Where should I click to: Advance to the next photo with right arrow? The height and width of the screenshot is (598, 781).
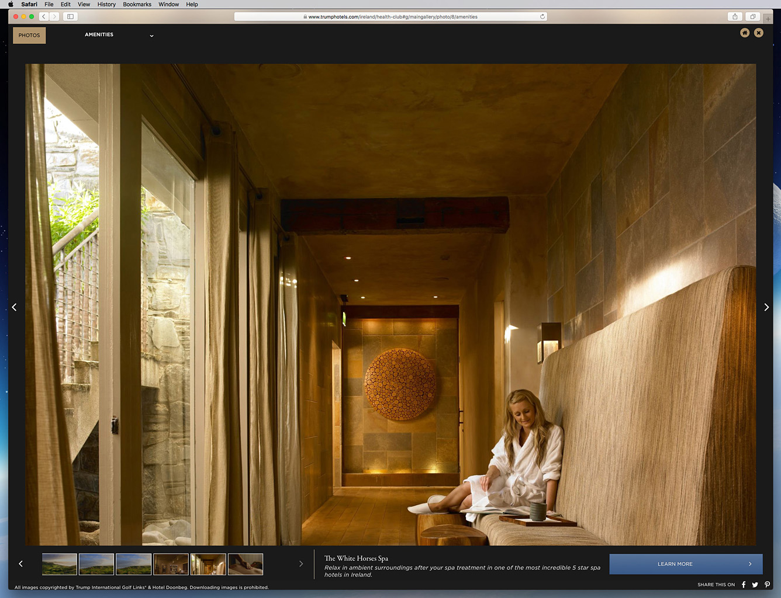click(766, 307)
